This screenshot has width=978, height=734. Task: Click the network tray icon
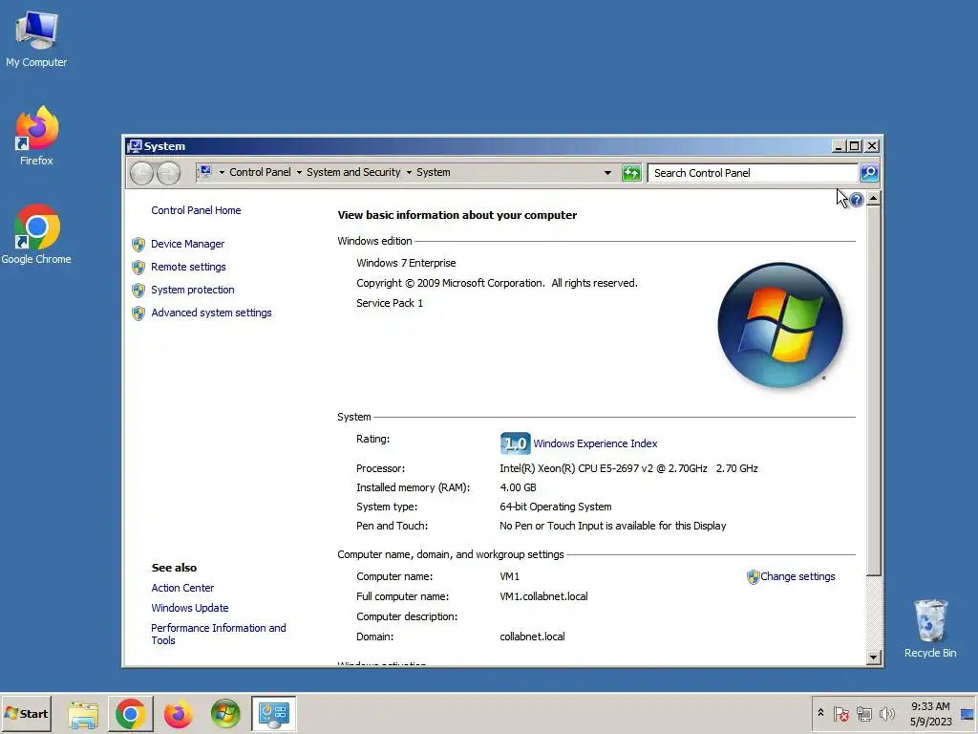click(x=863, y=714)
